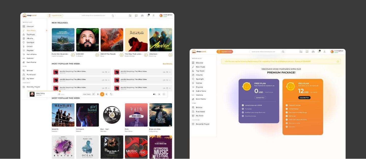Click Upgrade to pro in the premium plans window
Viewport: 366px width, 159px height.
pyautogui.click(x=225, y=52)
